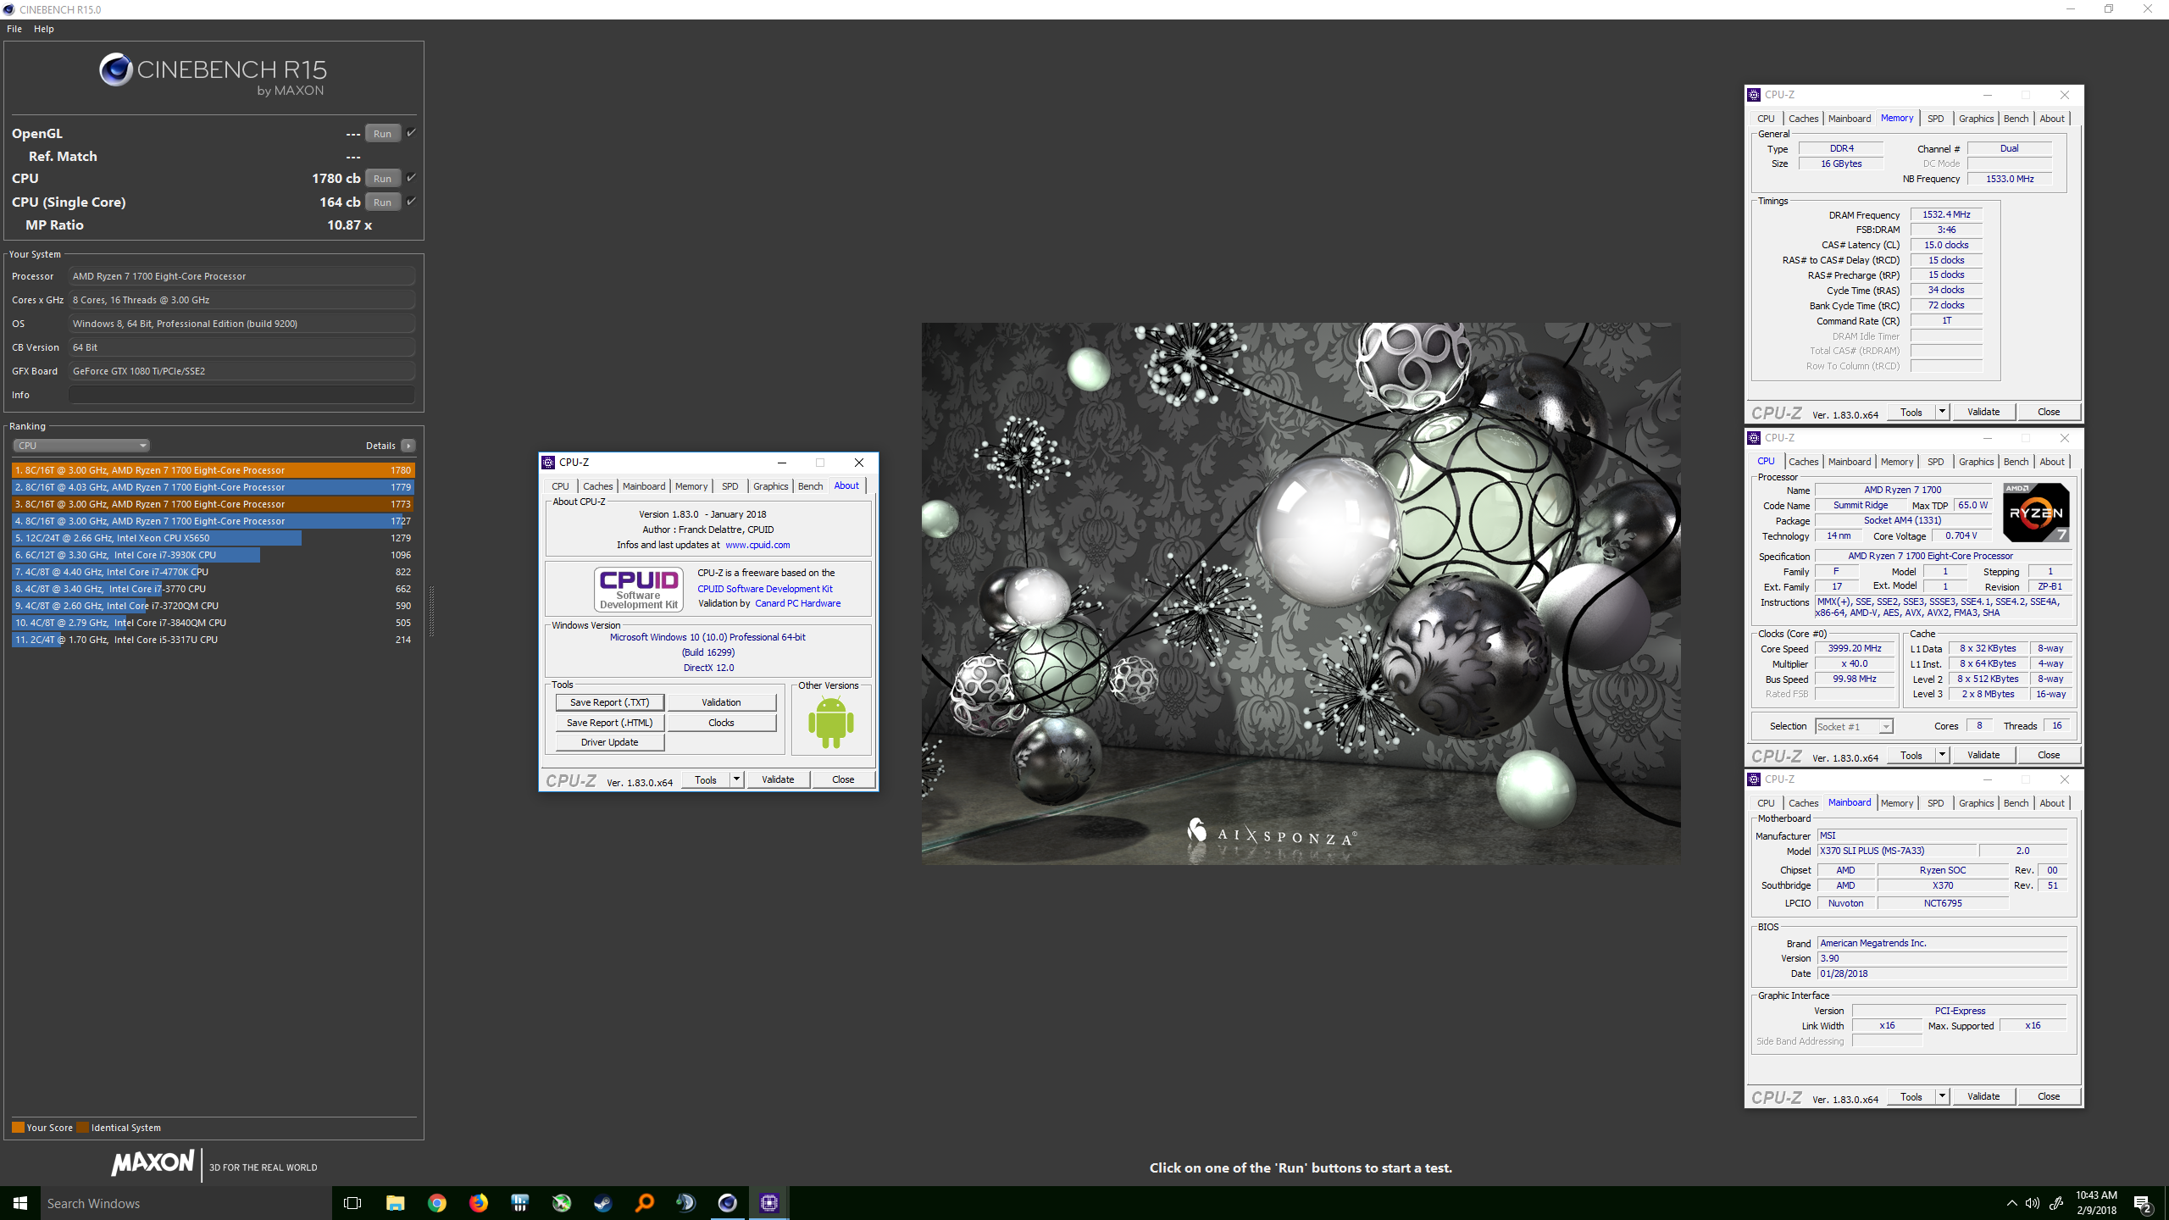Open the green globe app in the taskbar

pyautogui.click(x=561, y=1203)
